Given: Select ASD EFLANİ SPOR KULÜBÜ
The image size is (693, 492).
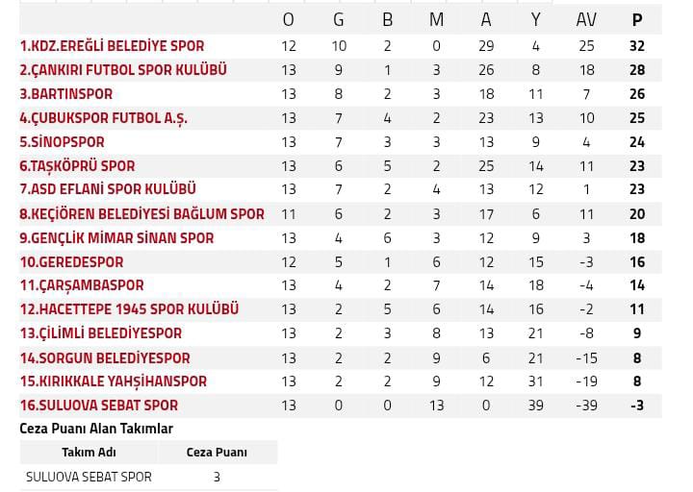Looking at the screenshot, I should tap(108, 189).
